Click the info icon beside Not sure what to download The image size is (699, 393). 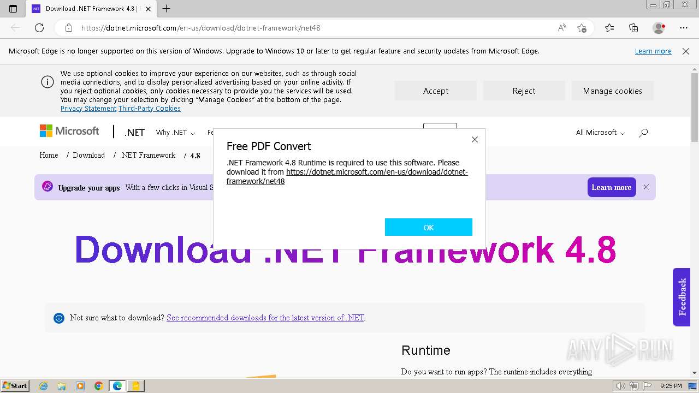pyautogui.click(x=59, y=318)
